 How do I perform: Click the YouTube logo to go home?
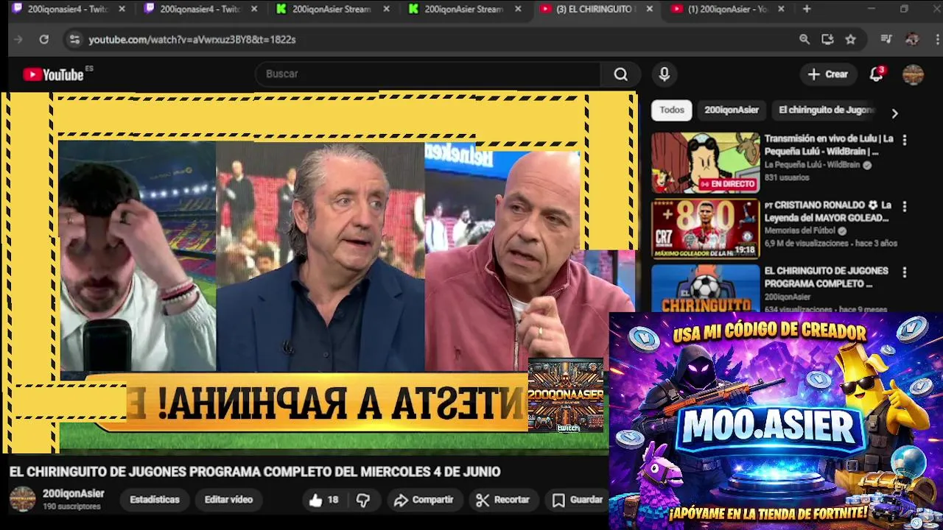pos(54,74)
